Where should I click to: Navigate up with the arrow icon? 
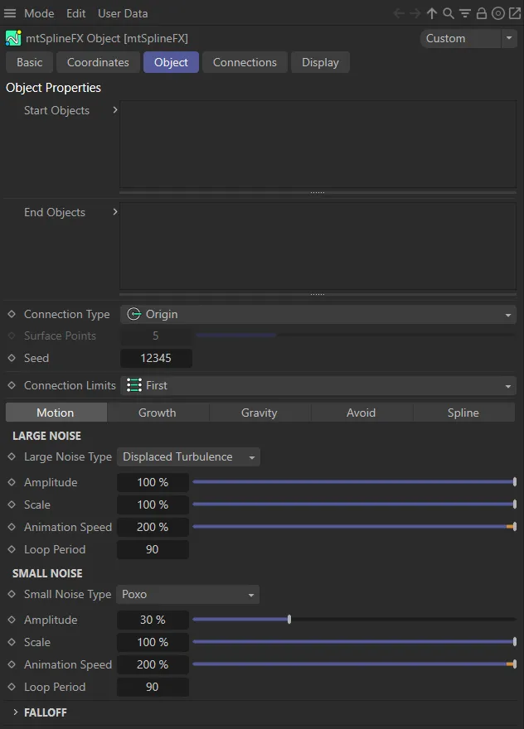(430, 13)
